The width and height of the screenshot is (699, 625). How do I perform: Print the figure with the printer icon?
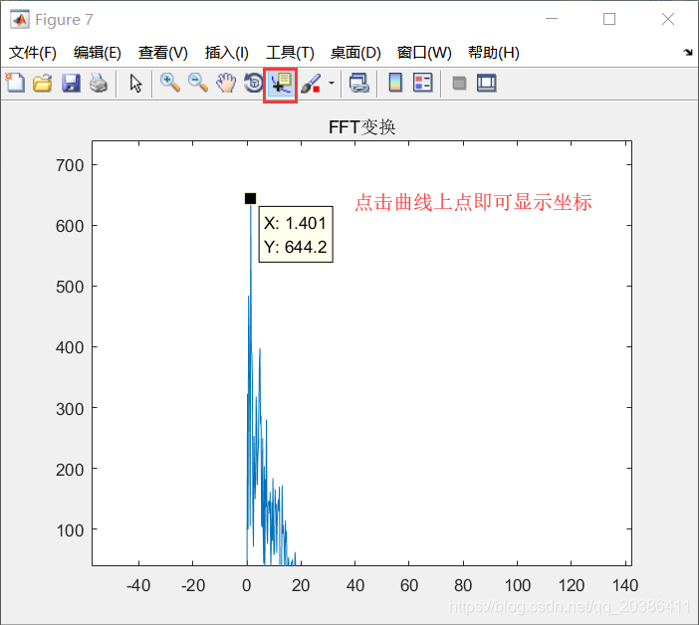point(99,83)
